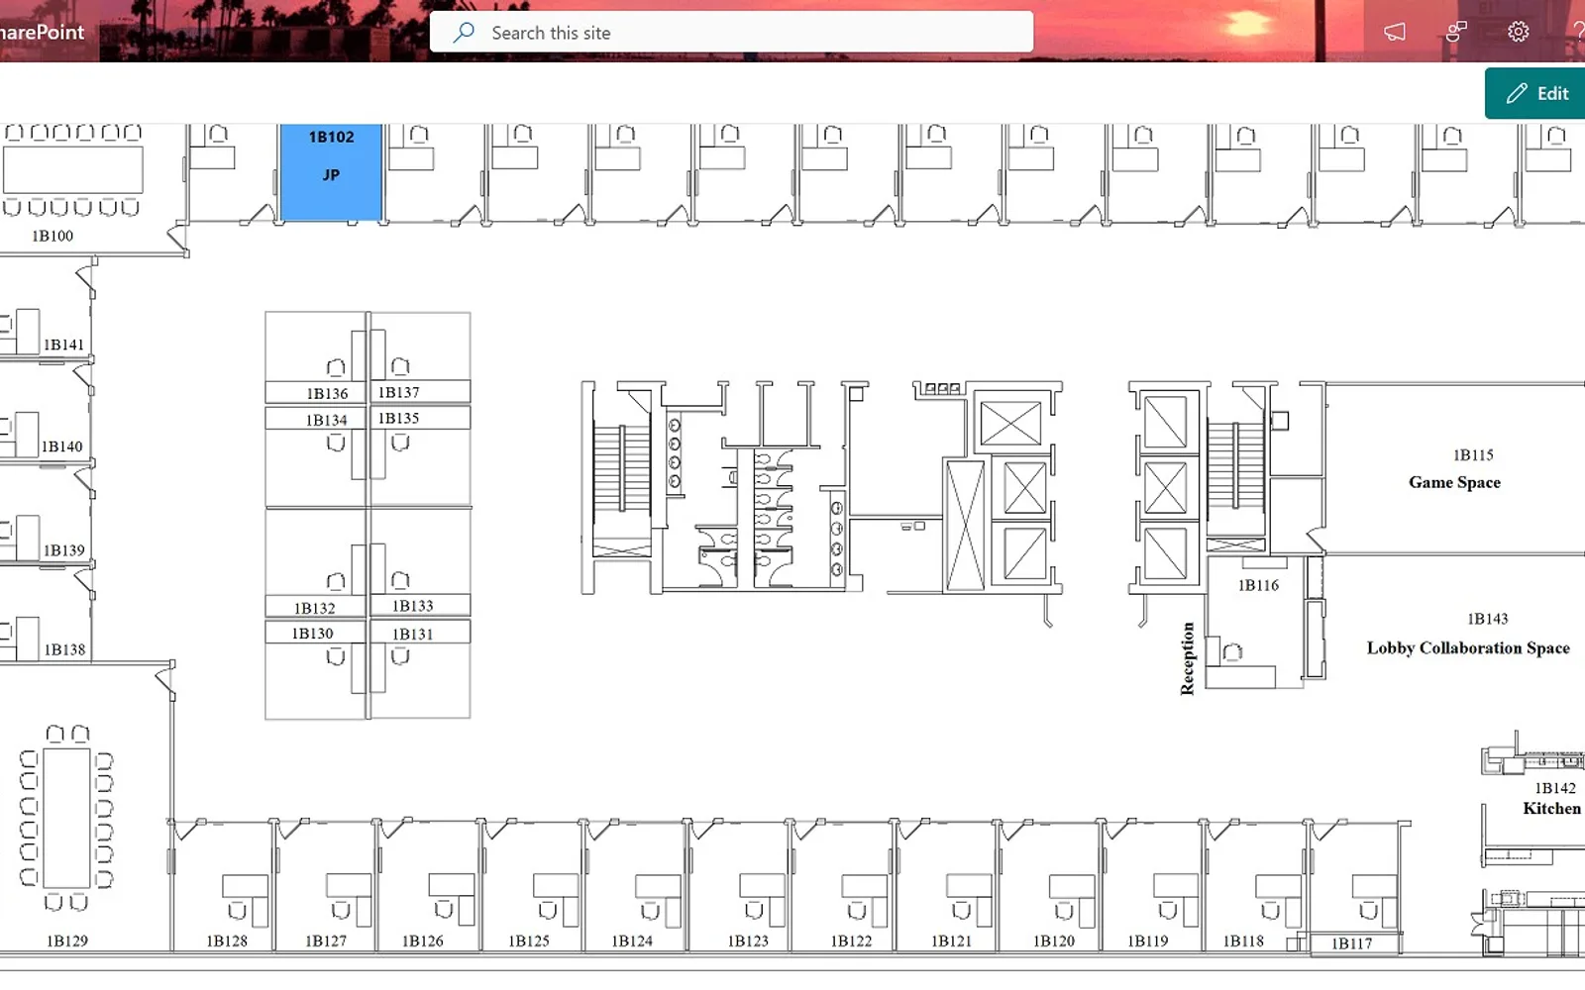This screenshot has height=990, width=1585.
Task: Select room 1B116
Action: pyautogui.click(x=1258, y=585)
